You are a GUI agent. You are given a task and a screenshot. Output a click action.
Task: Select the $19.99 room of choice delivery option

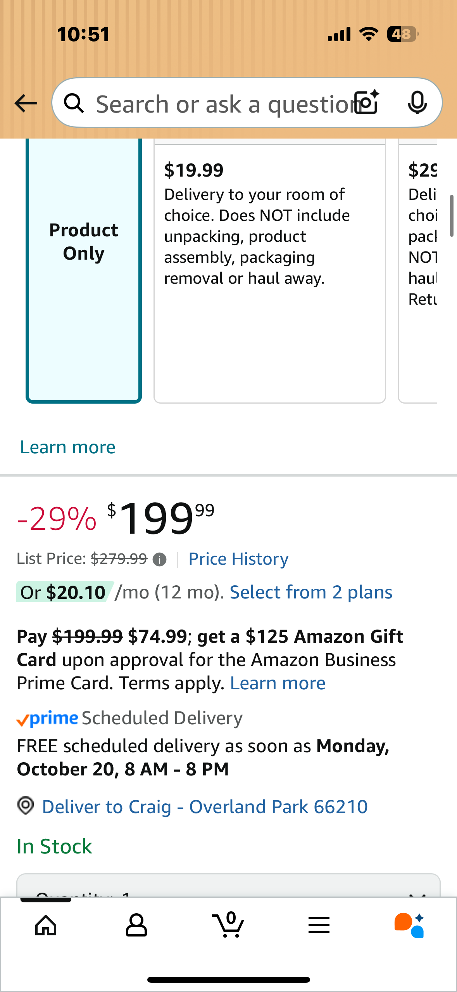coord(269,272)
